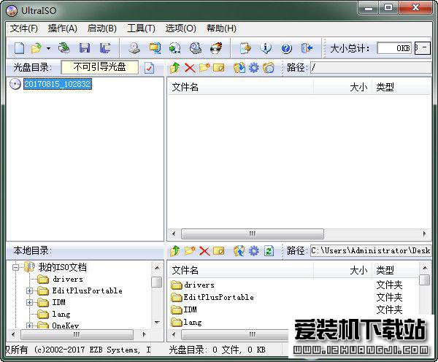Create a new folder in the local directory
The image size is (438, 362).
[190, 250]
